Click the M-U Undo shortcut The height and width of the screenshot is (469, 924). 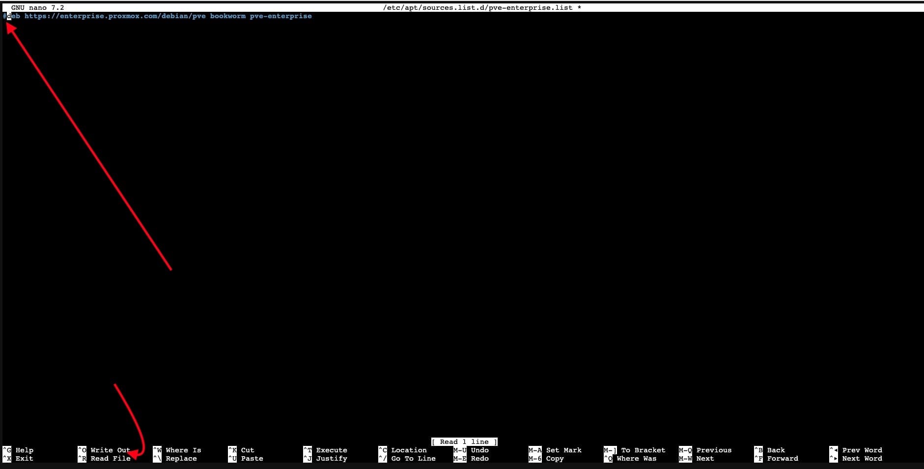coord(471,450)
